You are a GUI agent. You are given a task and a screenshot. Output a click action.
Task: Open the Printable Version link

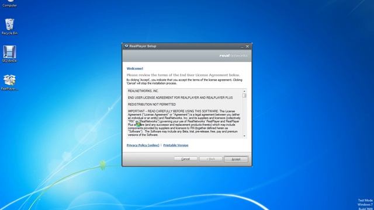(176, 145)
